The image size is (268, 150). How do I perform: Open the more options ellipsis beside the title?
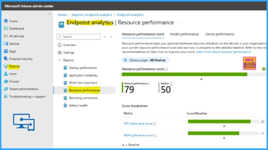tap(181, 23)
